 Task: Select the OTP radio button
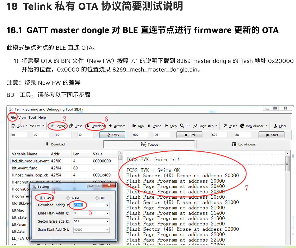(x=97, y=198)
